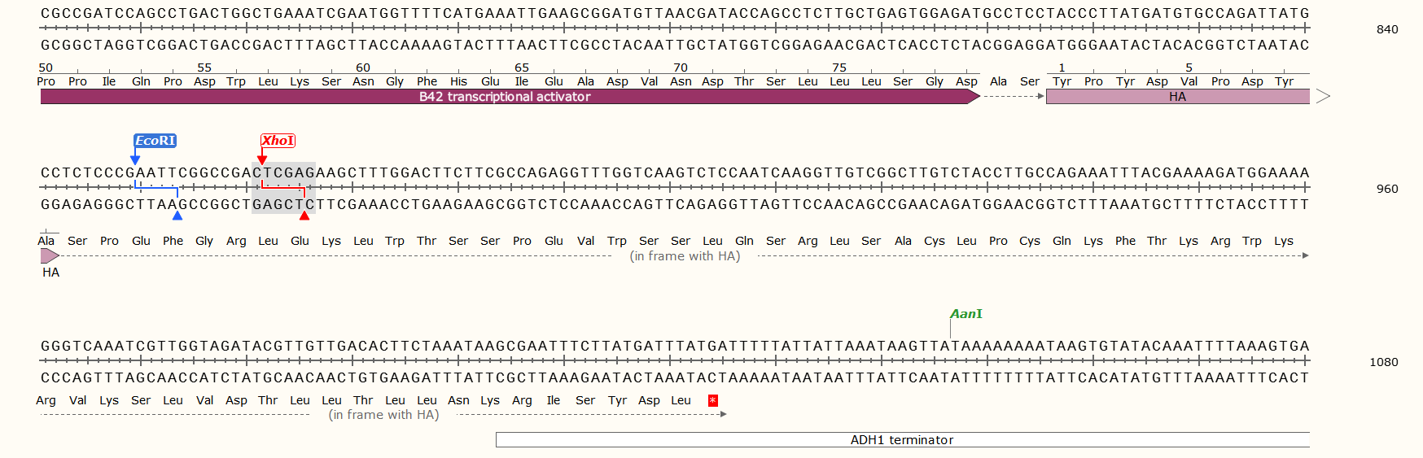Click the white continuation arrowhead after HA bar
The image size is (1423, 458).
[1323, 97]
